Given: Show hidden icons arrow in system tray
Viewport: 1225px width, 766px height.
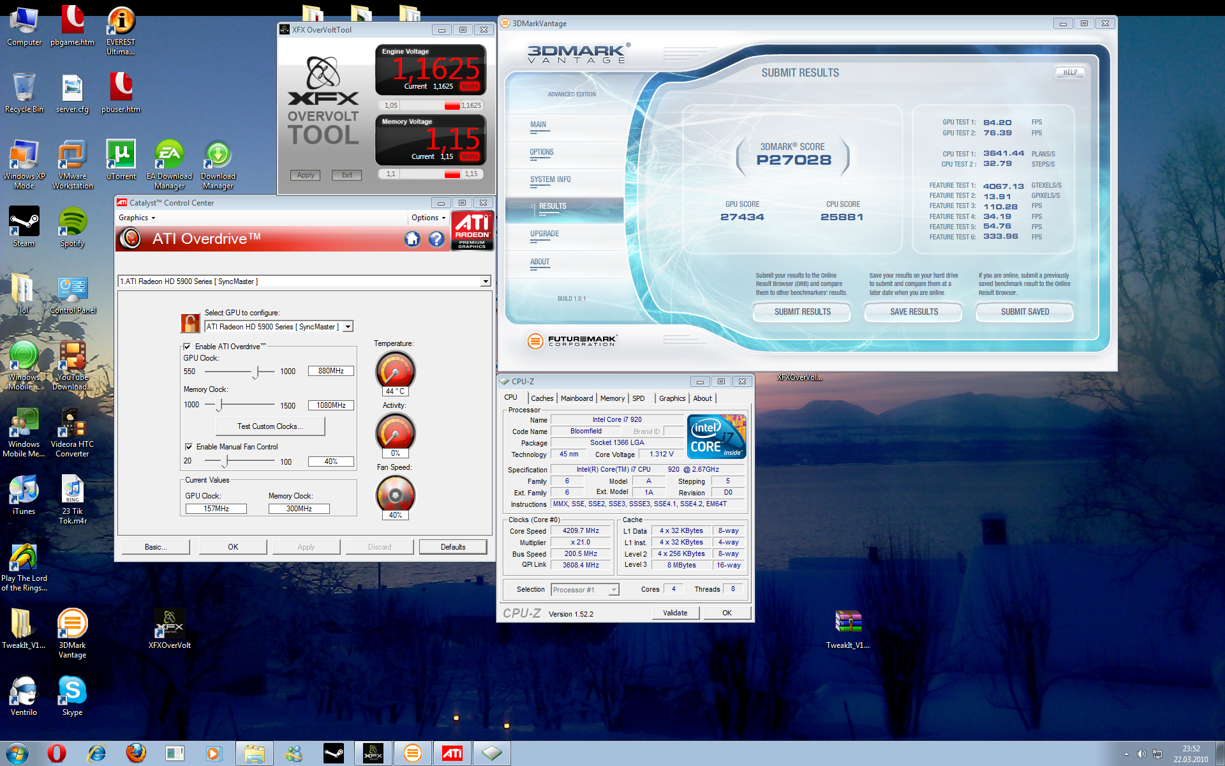Looking at the screenshot, I should (1126, 754).
